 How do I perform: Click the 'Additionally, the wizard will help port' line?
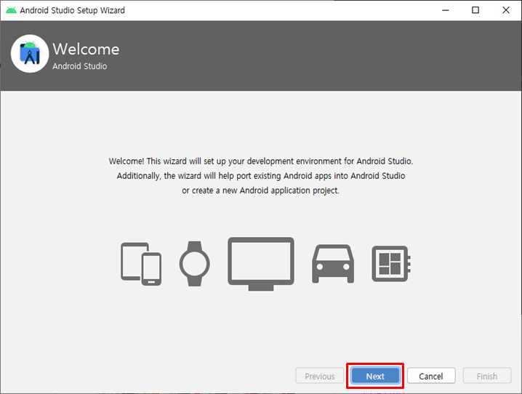(x=261, y=176)
